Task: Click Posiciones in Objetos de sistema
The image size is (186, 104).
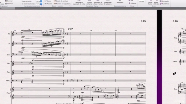Action: [120, 2]
